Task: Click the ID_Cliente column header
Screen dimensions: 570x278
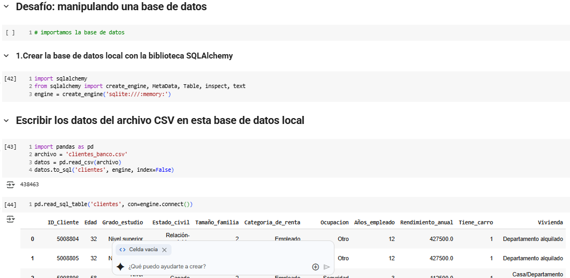Action: (x=63, y=222)
